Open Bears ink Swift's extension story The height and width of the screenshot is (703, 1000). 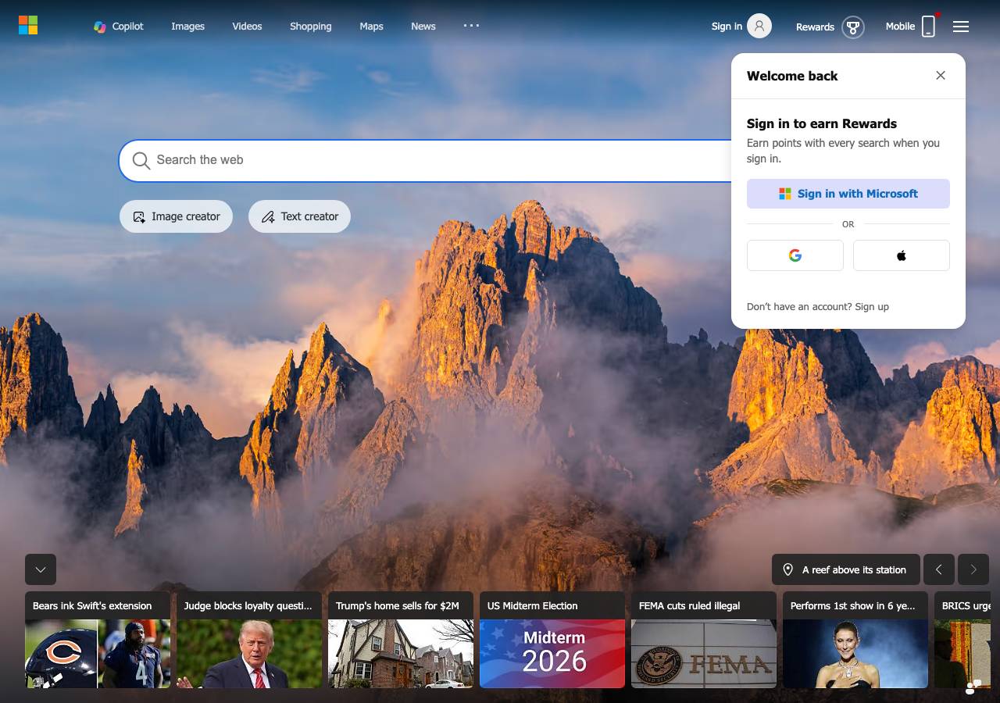point(98,640)
